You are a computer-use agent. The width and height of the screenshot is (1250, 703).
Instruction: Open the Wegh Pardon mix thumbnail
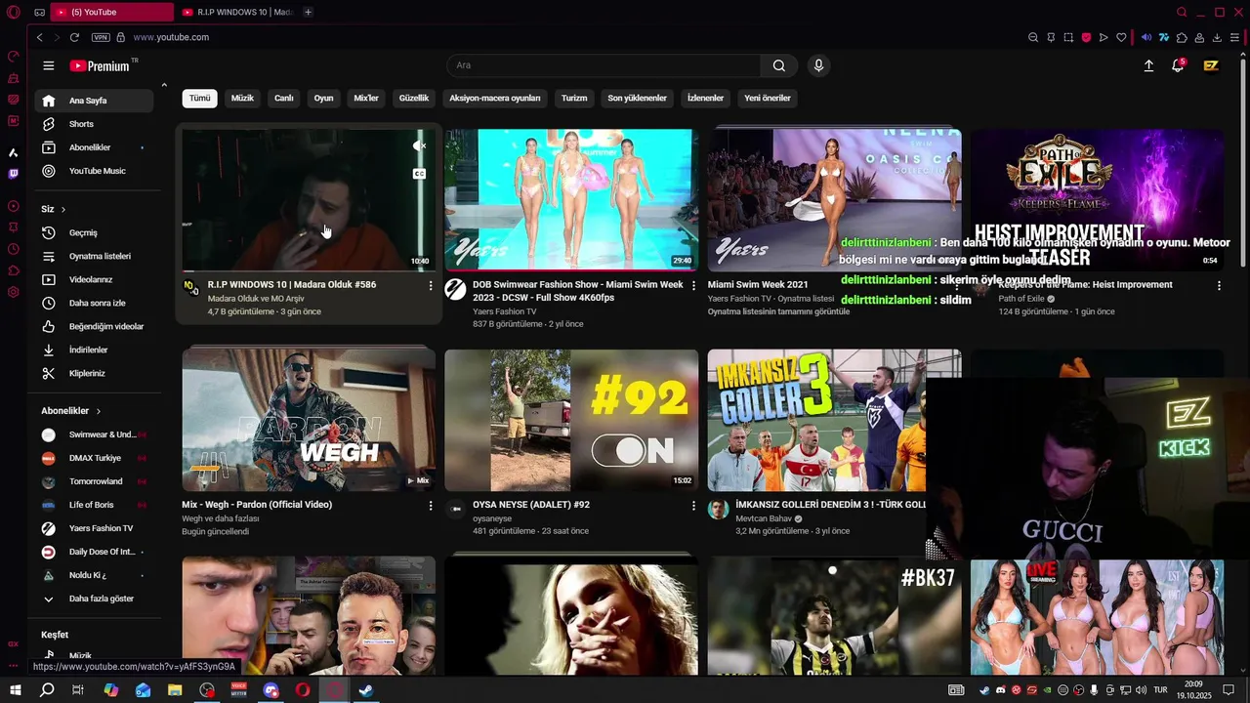(309, 420)
